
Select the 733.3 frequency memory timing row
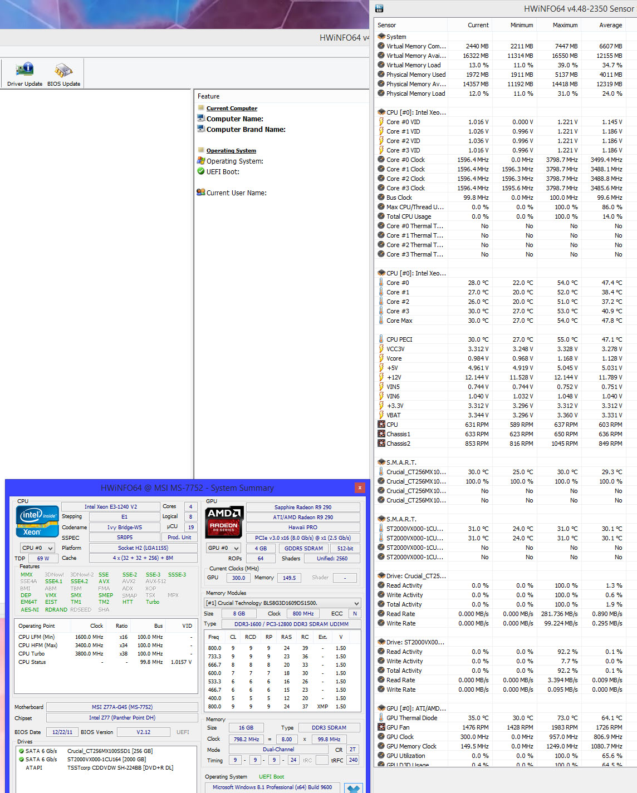click(x=282, y=657)
